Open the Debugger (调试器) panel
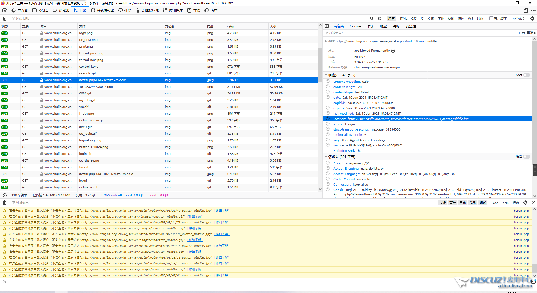Viewport: 537px width, 293px height. 61,10
